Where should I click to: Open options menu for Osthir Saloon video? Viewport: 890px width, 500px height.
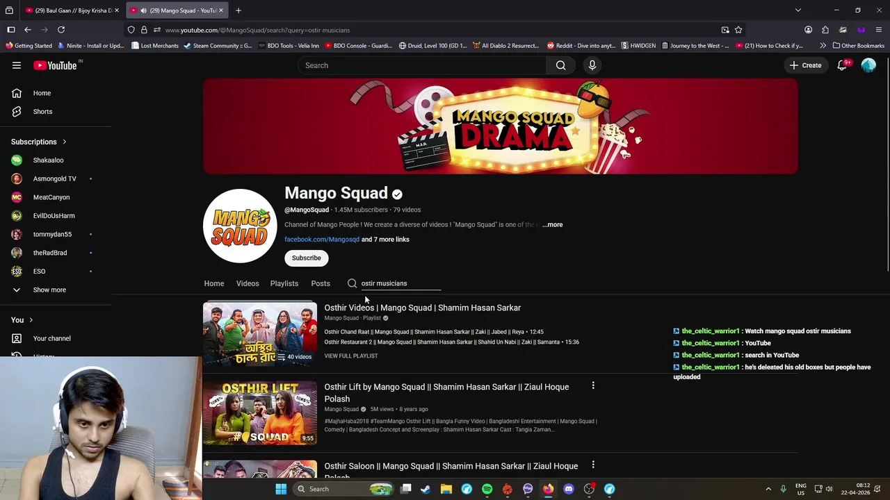click(x=593, y=465)
